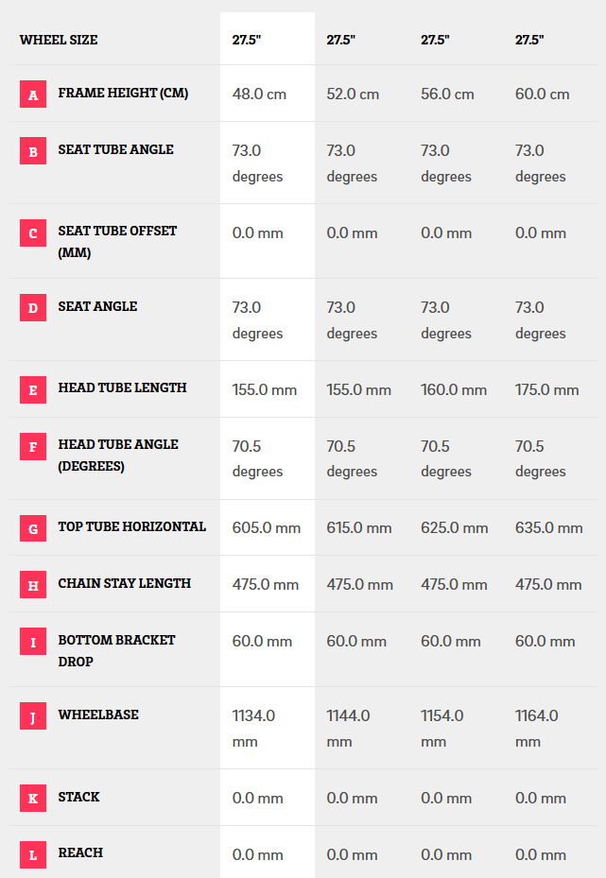Click the red G badge for Top Tube Horizontal

[33, 528]
